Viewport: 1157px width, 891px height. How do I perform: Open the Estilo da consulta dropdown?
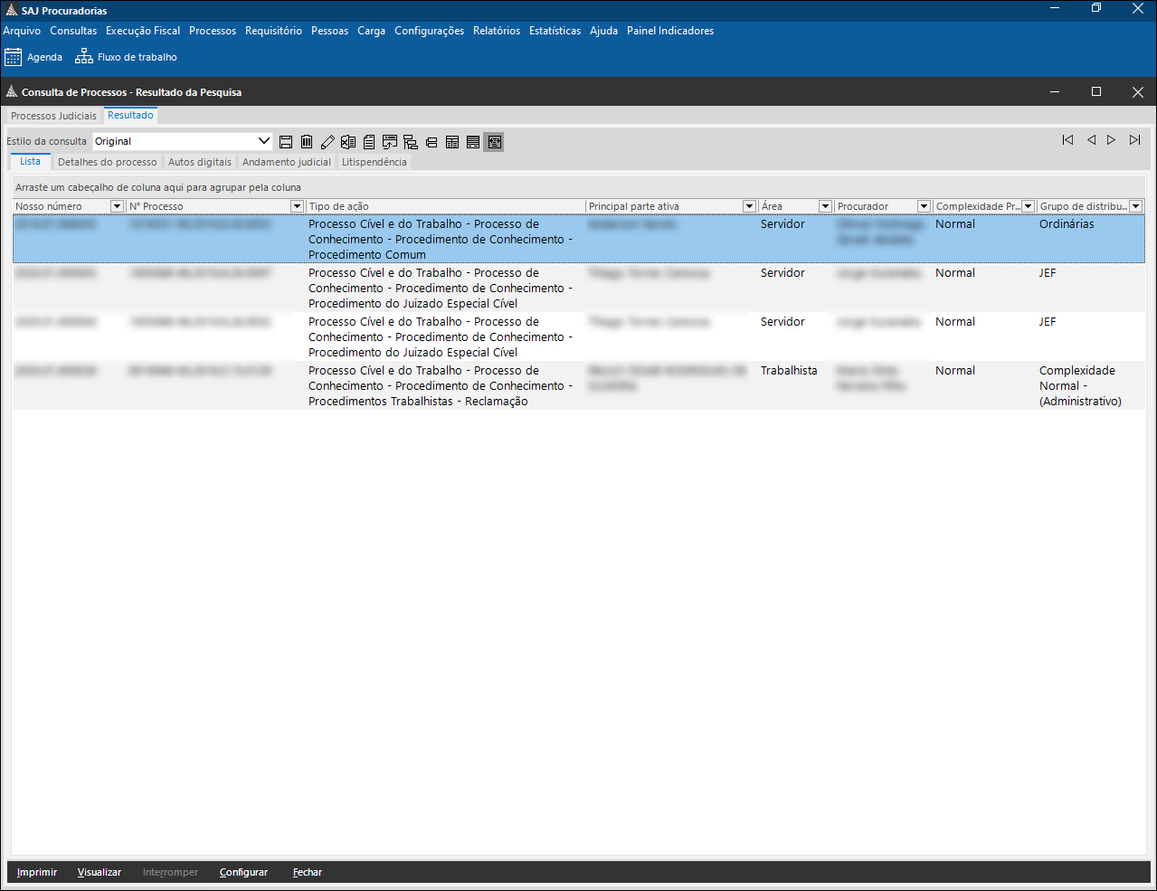click(x=264, y=141)
